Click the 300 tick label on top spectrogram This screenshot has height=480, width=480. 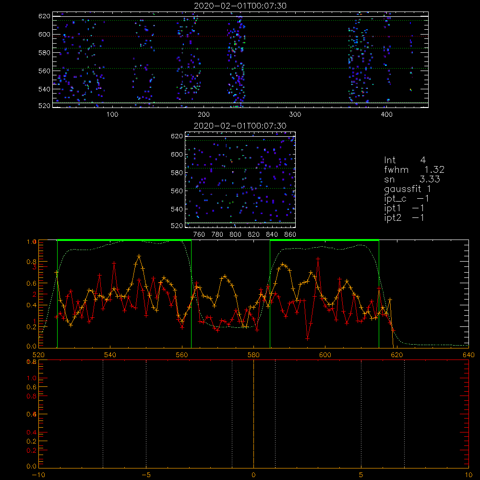pos(295,115)
